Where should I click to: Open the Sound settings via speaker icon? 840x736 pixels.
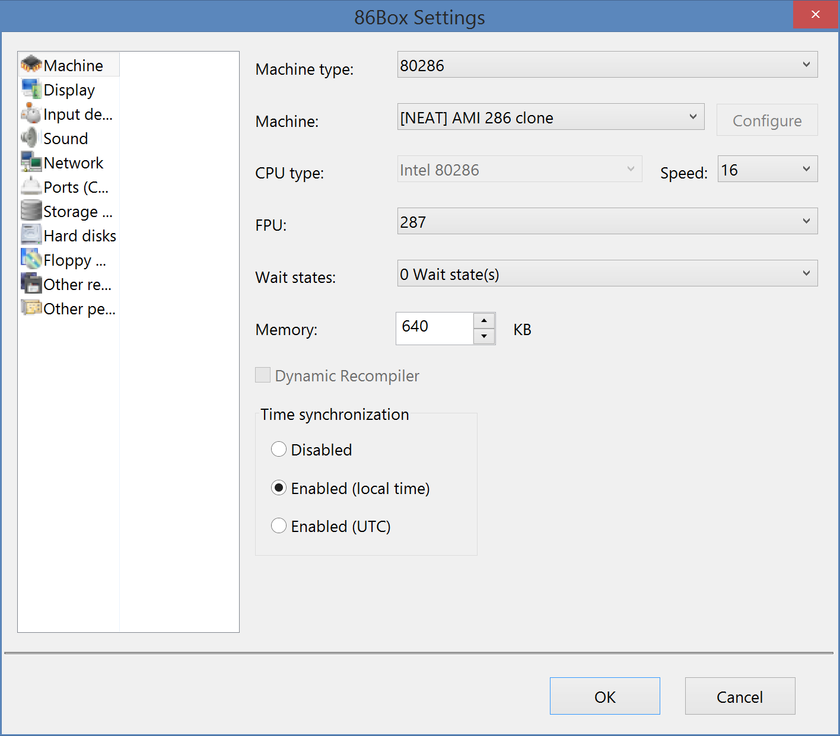click(x=31, y=138)
